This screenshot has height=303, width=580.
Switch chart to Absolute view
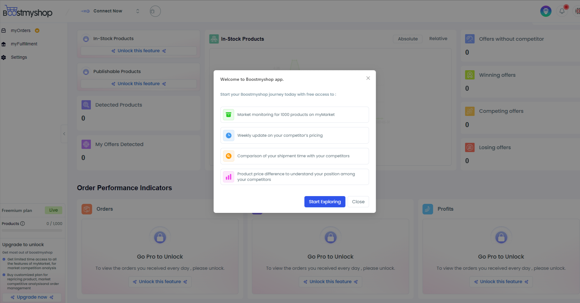pos(407,39)
